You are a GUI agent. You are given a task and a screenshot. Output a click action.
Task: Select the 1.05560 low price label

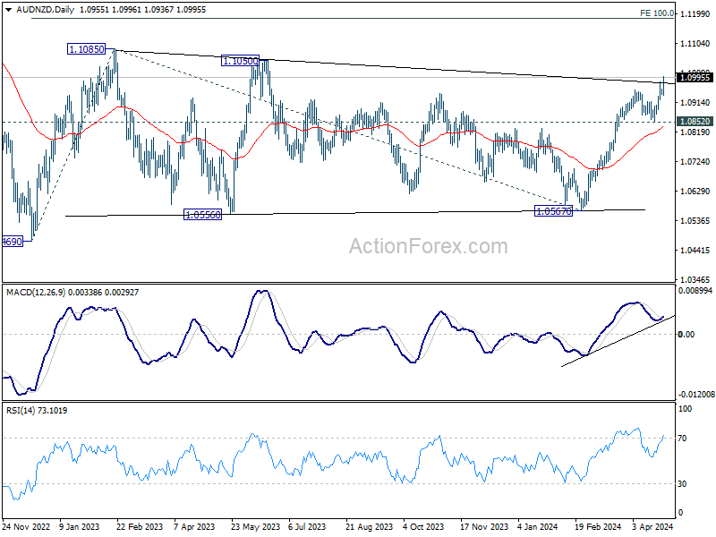tap(203, 215)
